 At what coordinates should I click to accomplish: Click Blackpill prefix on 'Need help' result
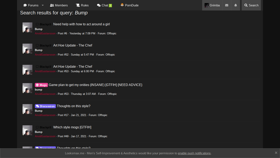[44, 24]
